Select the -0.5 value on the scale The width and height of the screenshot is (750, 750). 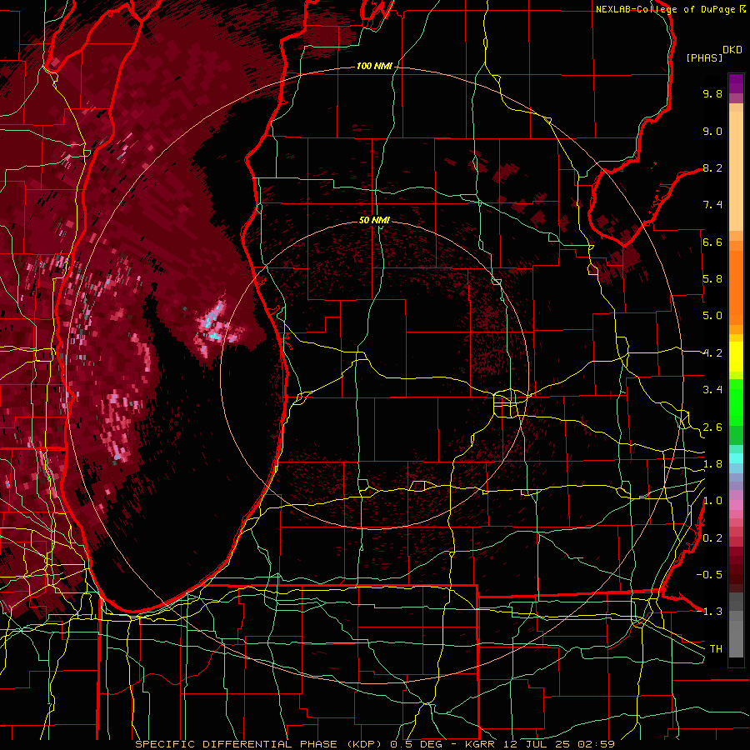(709, 574)
